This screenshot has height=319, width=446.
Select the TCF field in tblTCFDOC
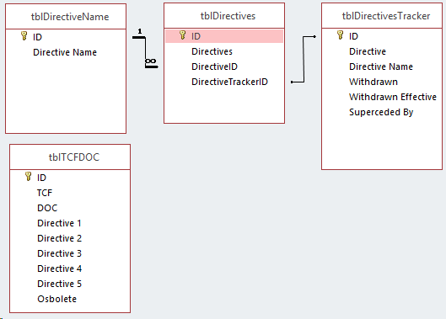[45, 193]
